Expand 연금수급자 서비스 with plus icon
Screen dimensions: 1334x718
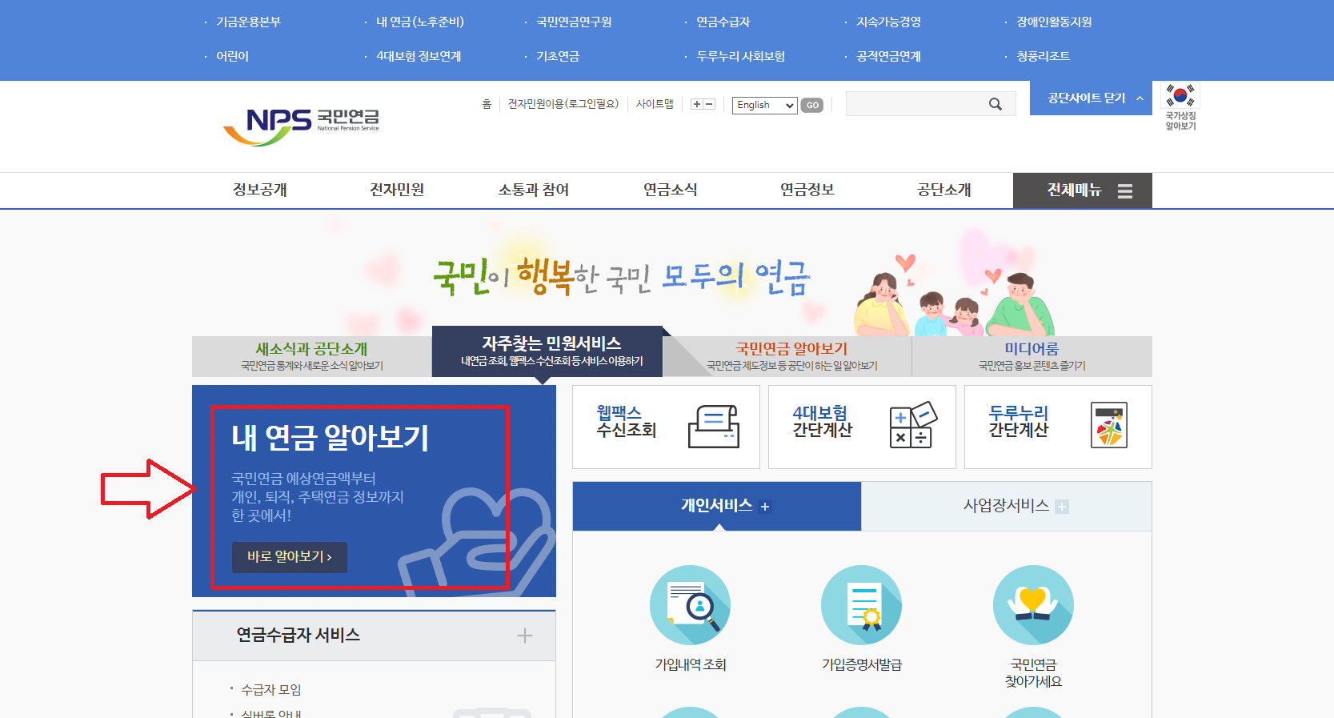[525, 636]
